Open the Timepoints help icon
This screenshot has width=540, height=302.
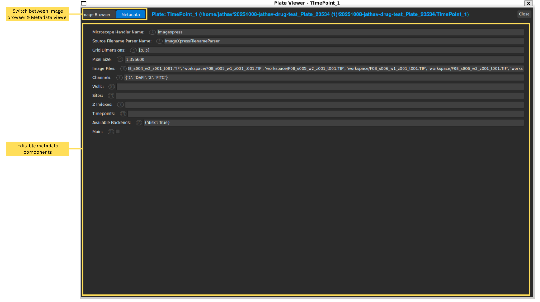tap(123, 114)
